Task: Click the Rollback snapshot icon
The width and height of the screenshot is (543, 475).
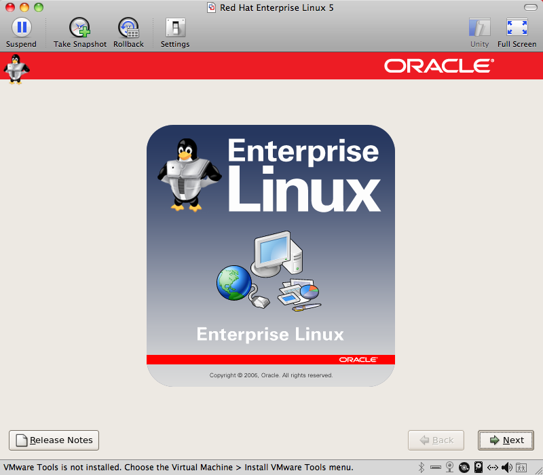Action: tap(128, 27)
